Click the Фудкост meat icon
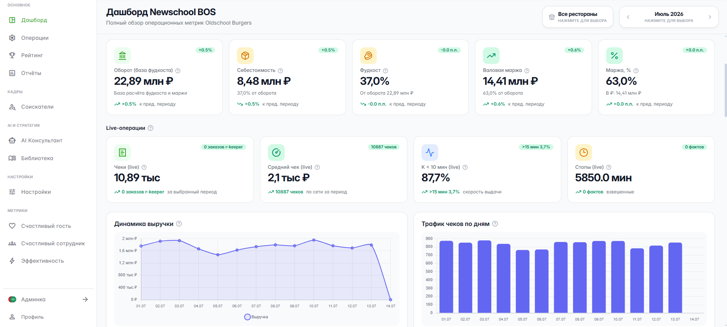This screenshot has width=727, height=327. (x=368, y=56)
